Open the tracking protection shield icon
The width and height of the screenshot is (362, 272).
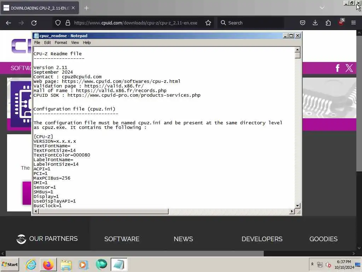[58, 23]
